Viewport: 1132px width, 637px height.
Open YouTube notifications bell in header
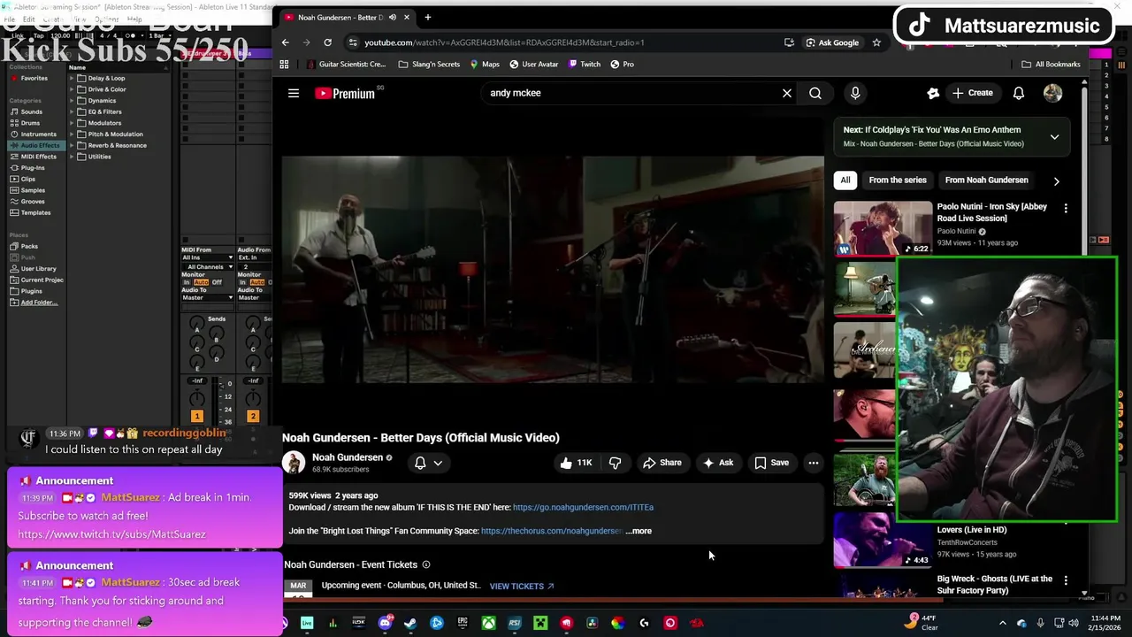(1019, 93)
